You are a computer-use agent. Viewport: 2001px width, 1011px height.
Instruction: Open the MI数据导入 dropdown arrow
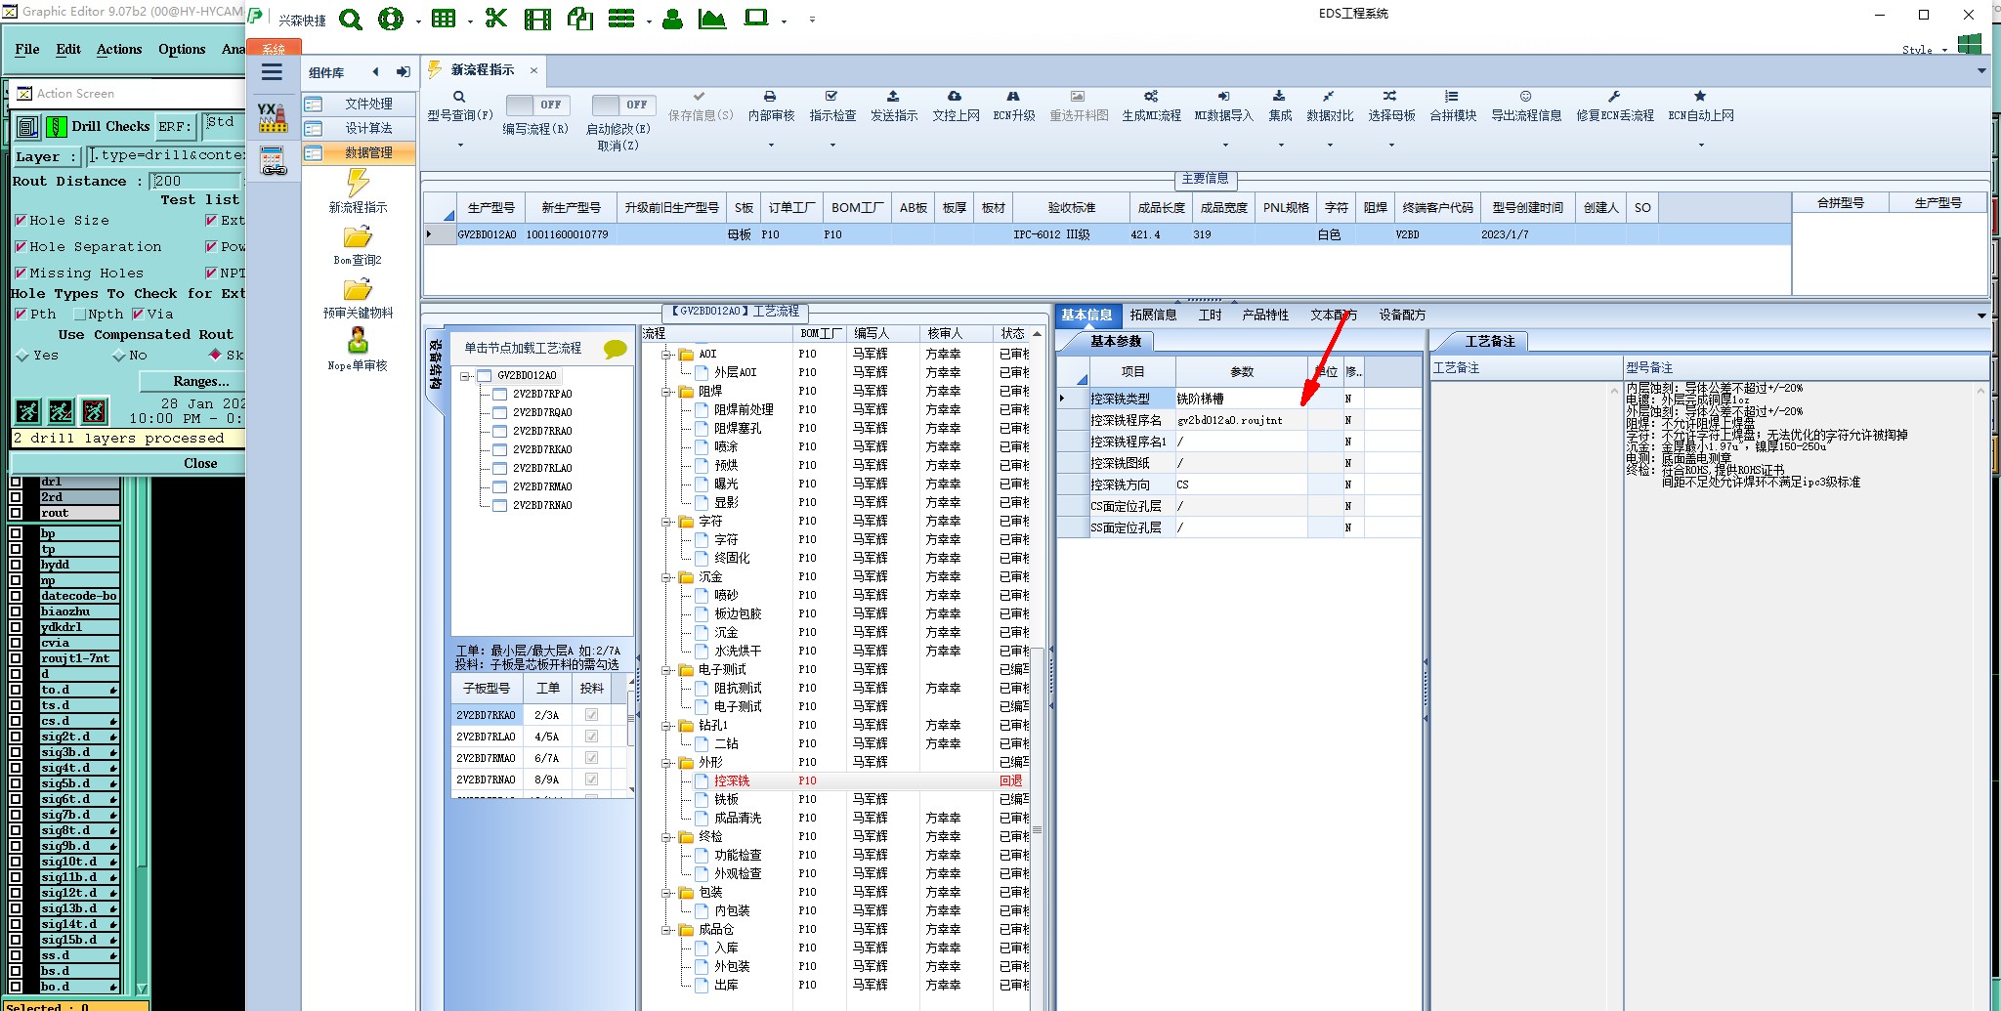tap(1225, 146)
